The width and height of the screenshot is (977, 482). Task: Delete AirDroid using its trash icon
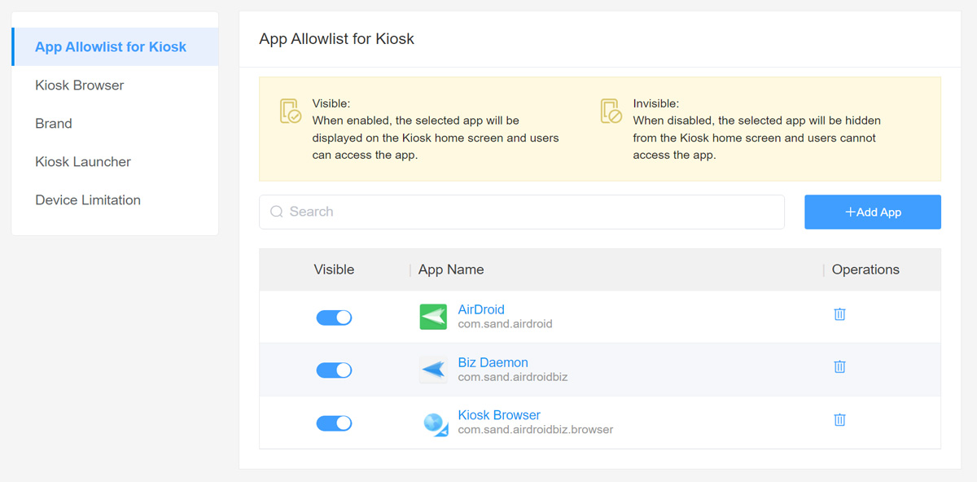click(x=839, y=314)
